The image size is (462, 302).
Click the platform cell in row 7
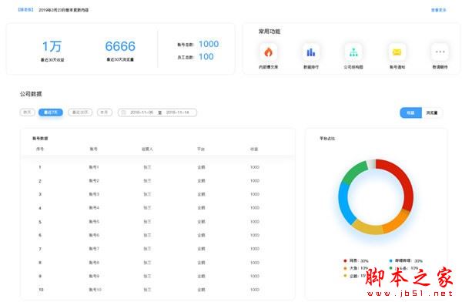pyautogui.click(x=201, y=249)
